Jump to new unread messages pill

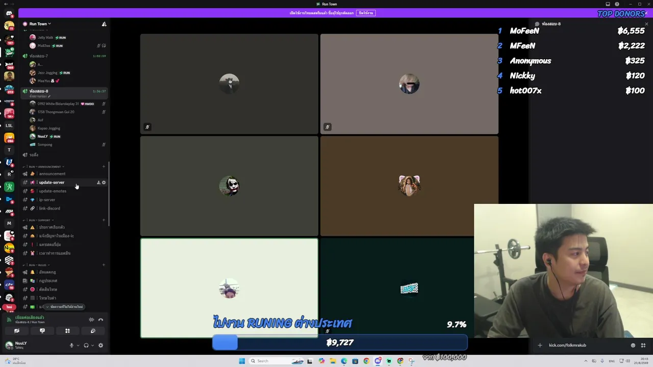pyautogui.click(x=64, y=307)
